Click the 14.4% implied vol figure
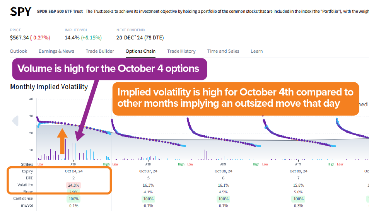The width and height of the screenshot is (369, 213). pos(72,37)
